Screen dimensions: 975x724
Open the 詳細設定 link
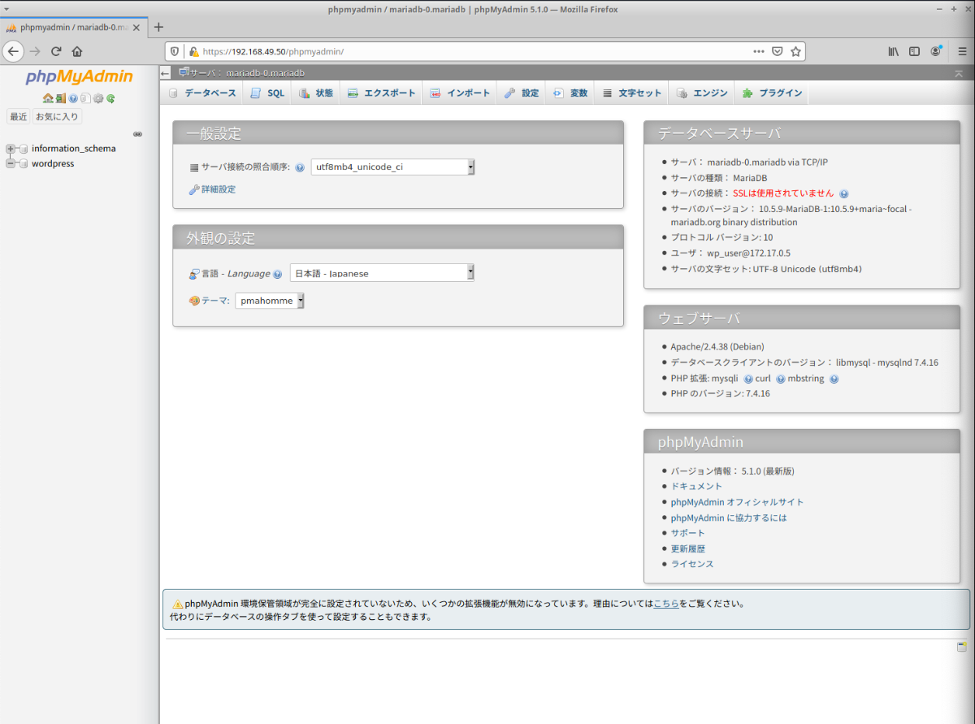point(219,189)
